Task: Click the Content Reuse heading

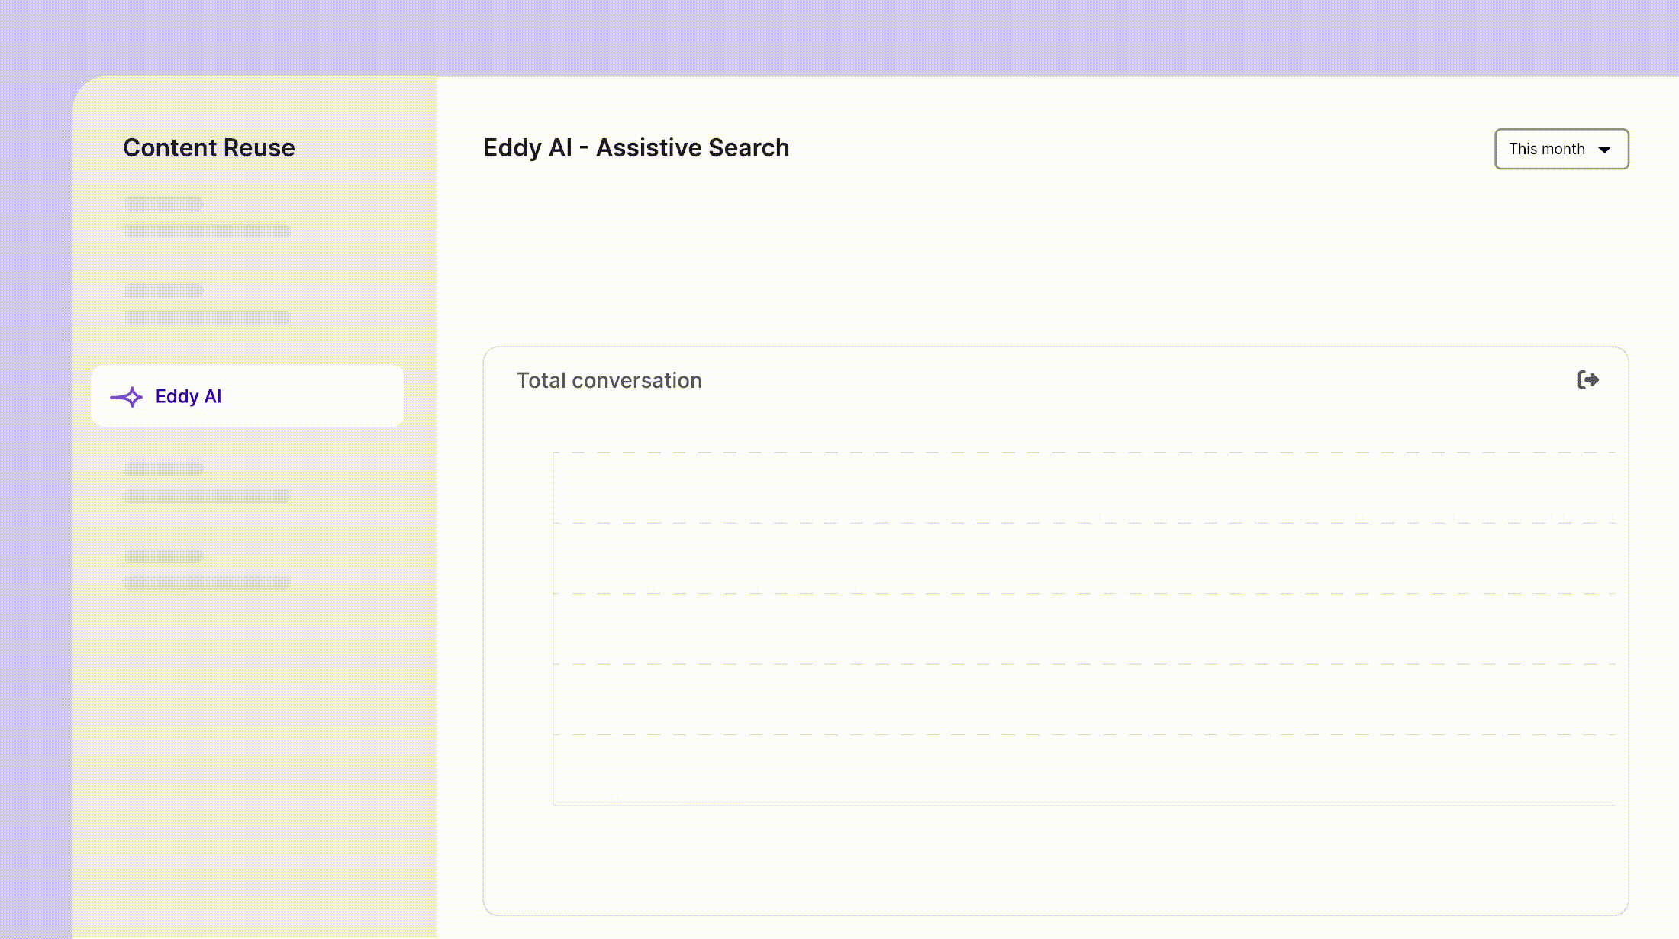Action: [209, 147]
